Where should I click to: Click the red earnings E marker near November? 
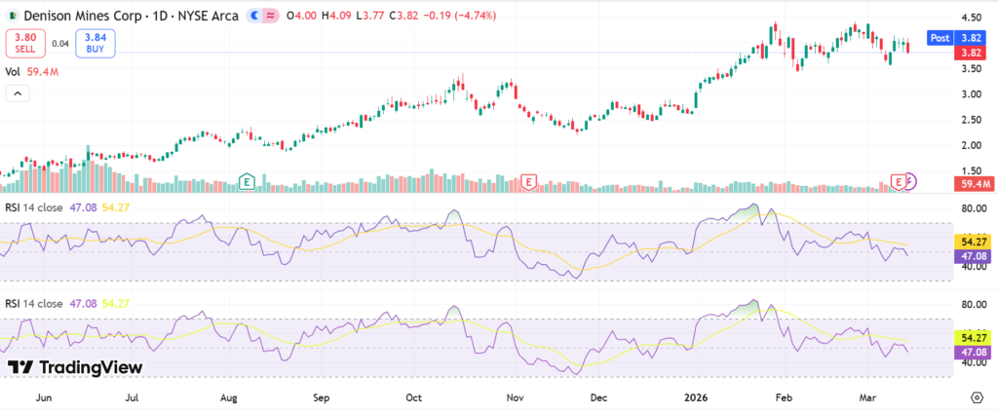528,181
